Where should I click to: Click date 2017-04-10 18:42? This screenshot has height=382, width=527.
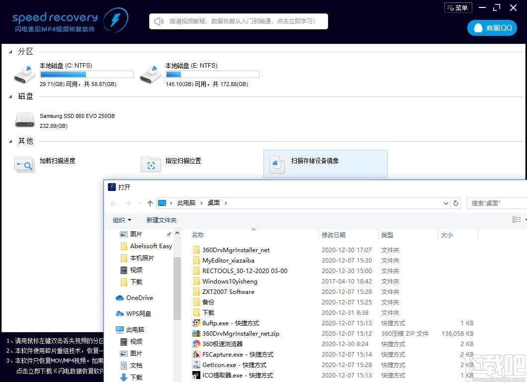pos(347,282)
